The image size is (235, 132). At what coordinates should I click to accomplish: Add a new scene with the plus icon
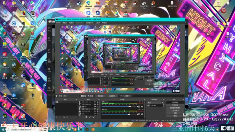point(57,117)
